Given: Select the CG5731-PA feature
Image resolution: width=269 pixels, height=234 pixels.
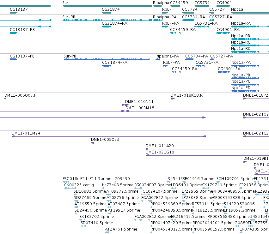Looking at the screenshot, I should tap(200, 66).
